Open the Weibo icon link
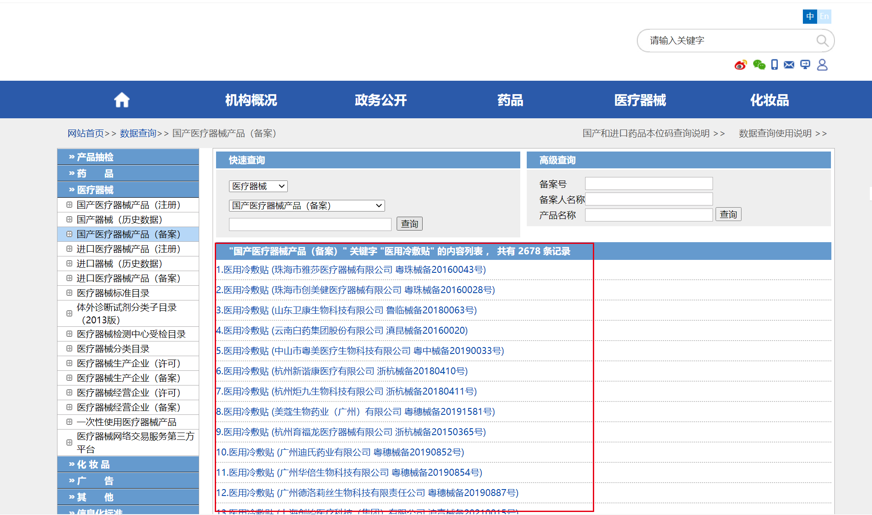The image size is (872, 515). pos(741,65)
